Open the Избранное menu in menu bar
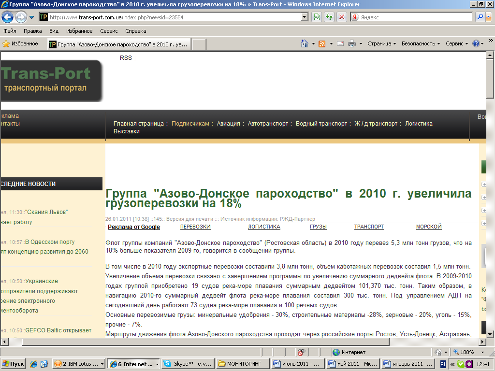 79,31
